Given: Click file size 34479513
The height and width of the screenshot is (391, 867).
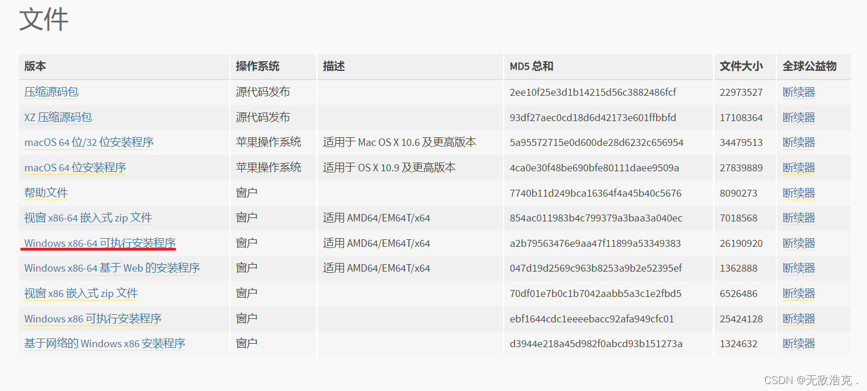Looking at the screenshot, I should 741,142.
